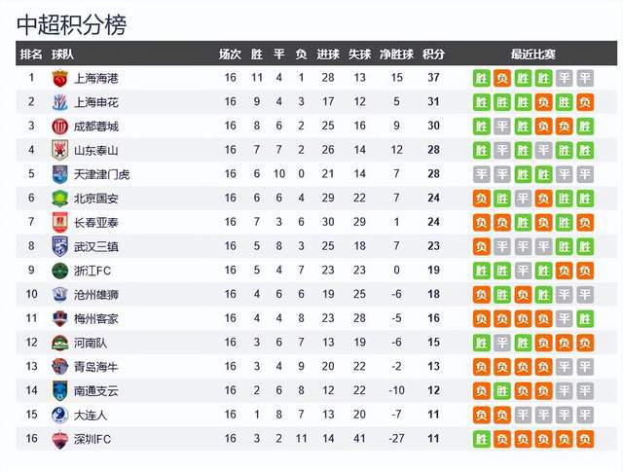Click the 排名 column header
Image resolution: width=623 pixels, height=472 pixels.
click(x=31, y=54)
